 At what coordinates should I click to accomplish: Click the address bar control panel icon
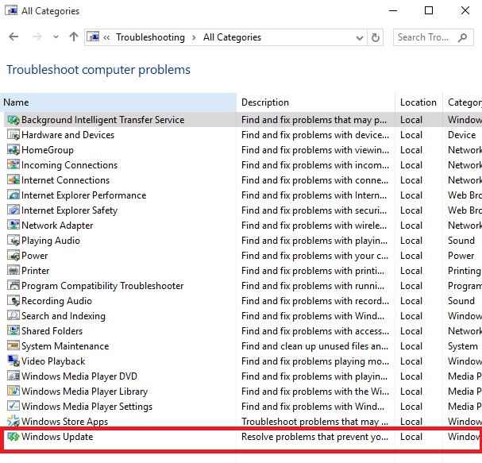pos(94,37)
